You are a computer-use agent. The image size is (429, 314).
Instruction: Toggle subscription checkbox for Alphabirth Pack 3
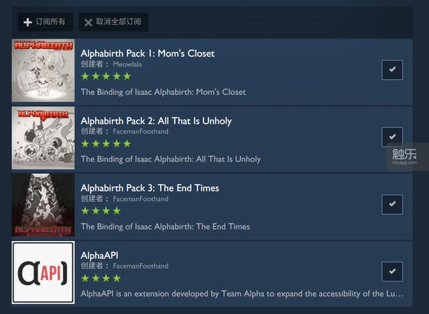pyautogui.click(x=392, y=204)
